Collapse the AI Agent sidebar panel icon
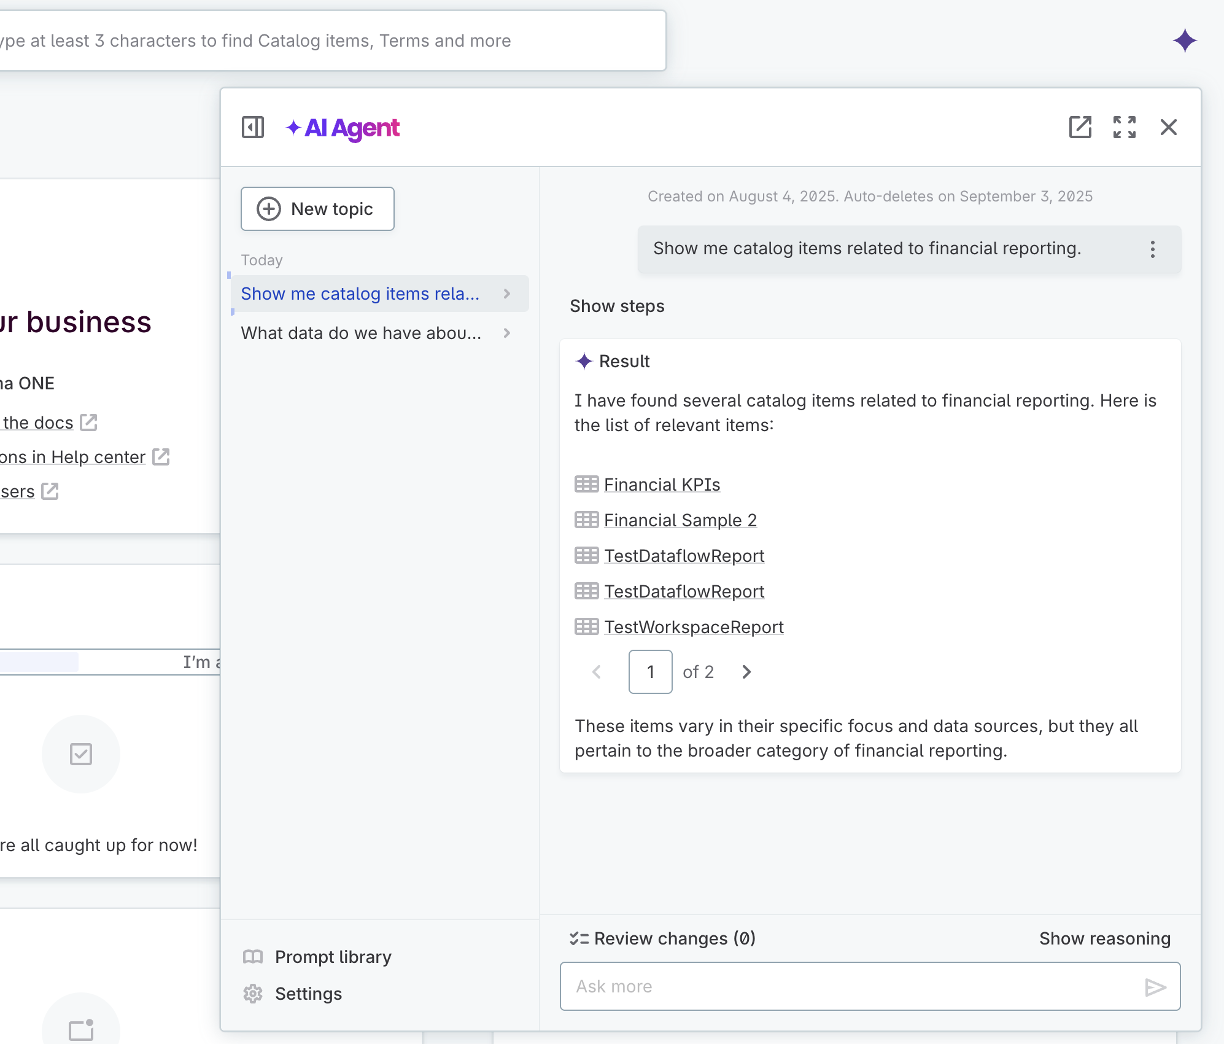1224x1044 pixels. coord(252,127)
